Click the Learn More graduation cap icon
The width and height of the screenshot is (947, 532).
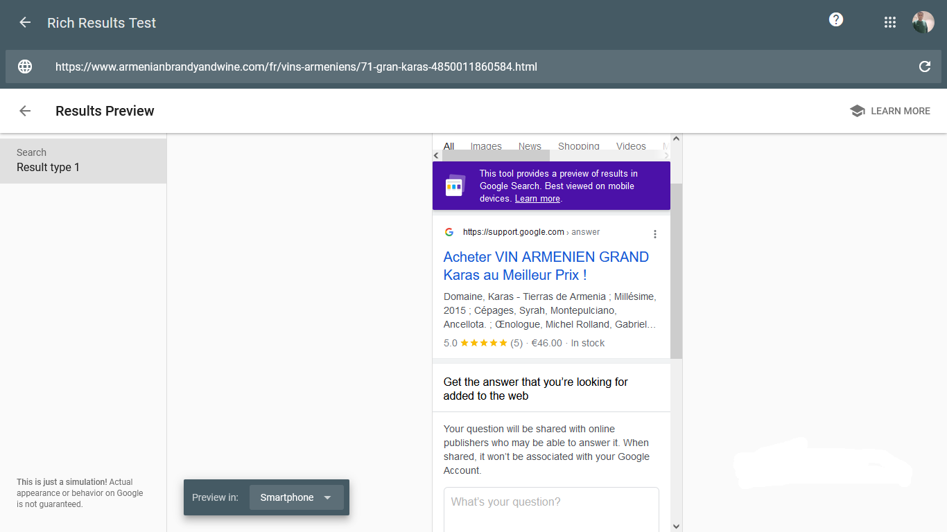(858, 111)
